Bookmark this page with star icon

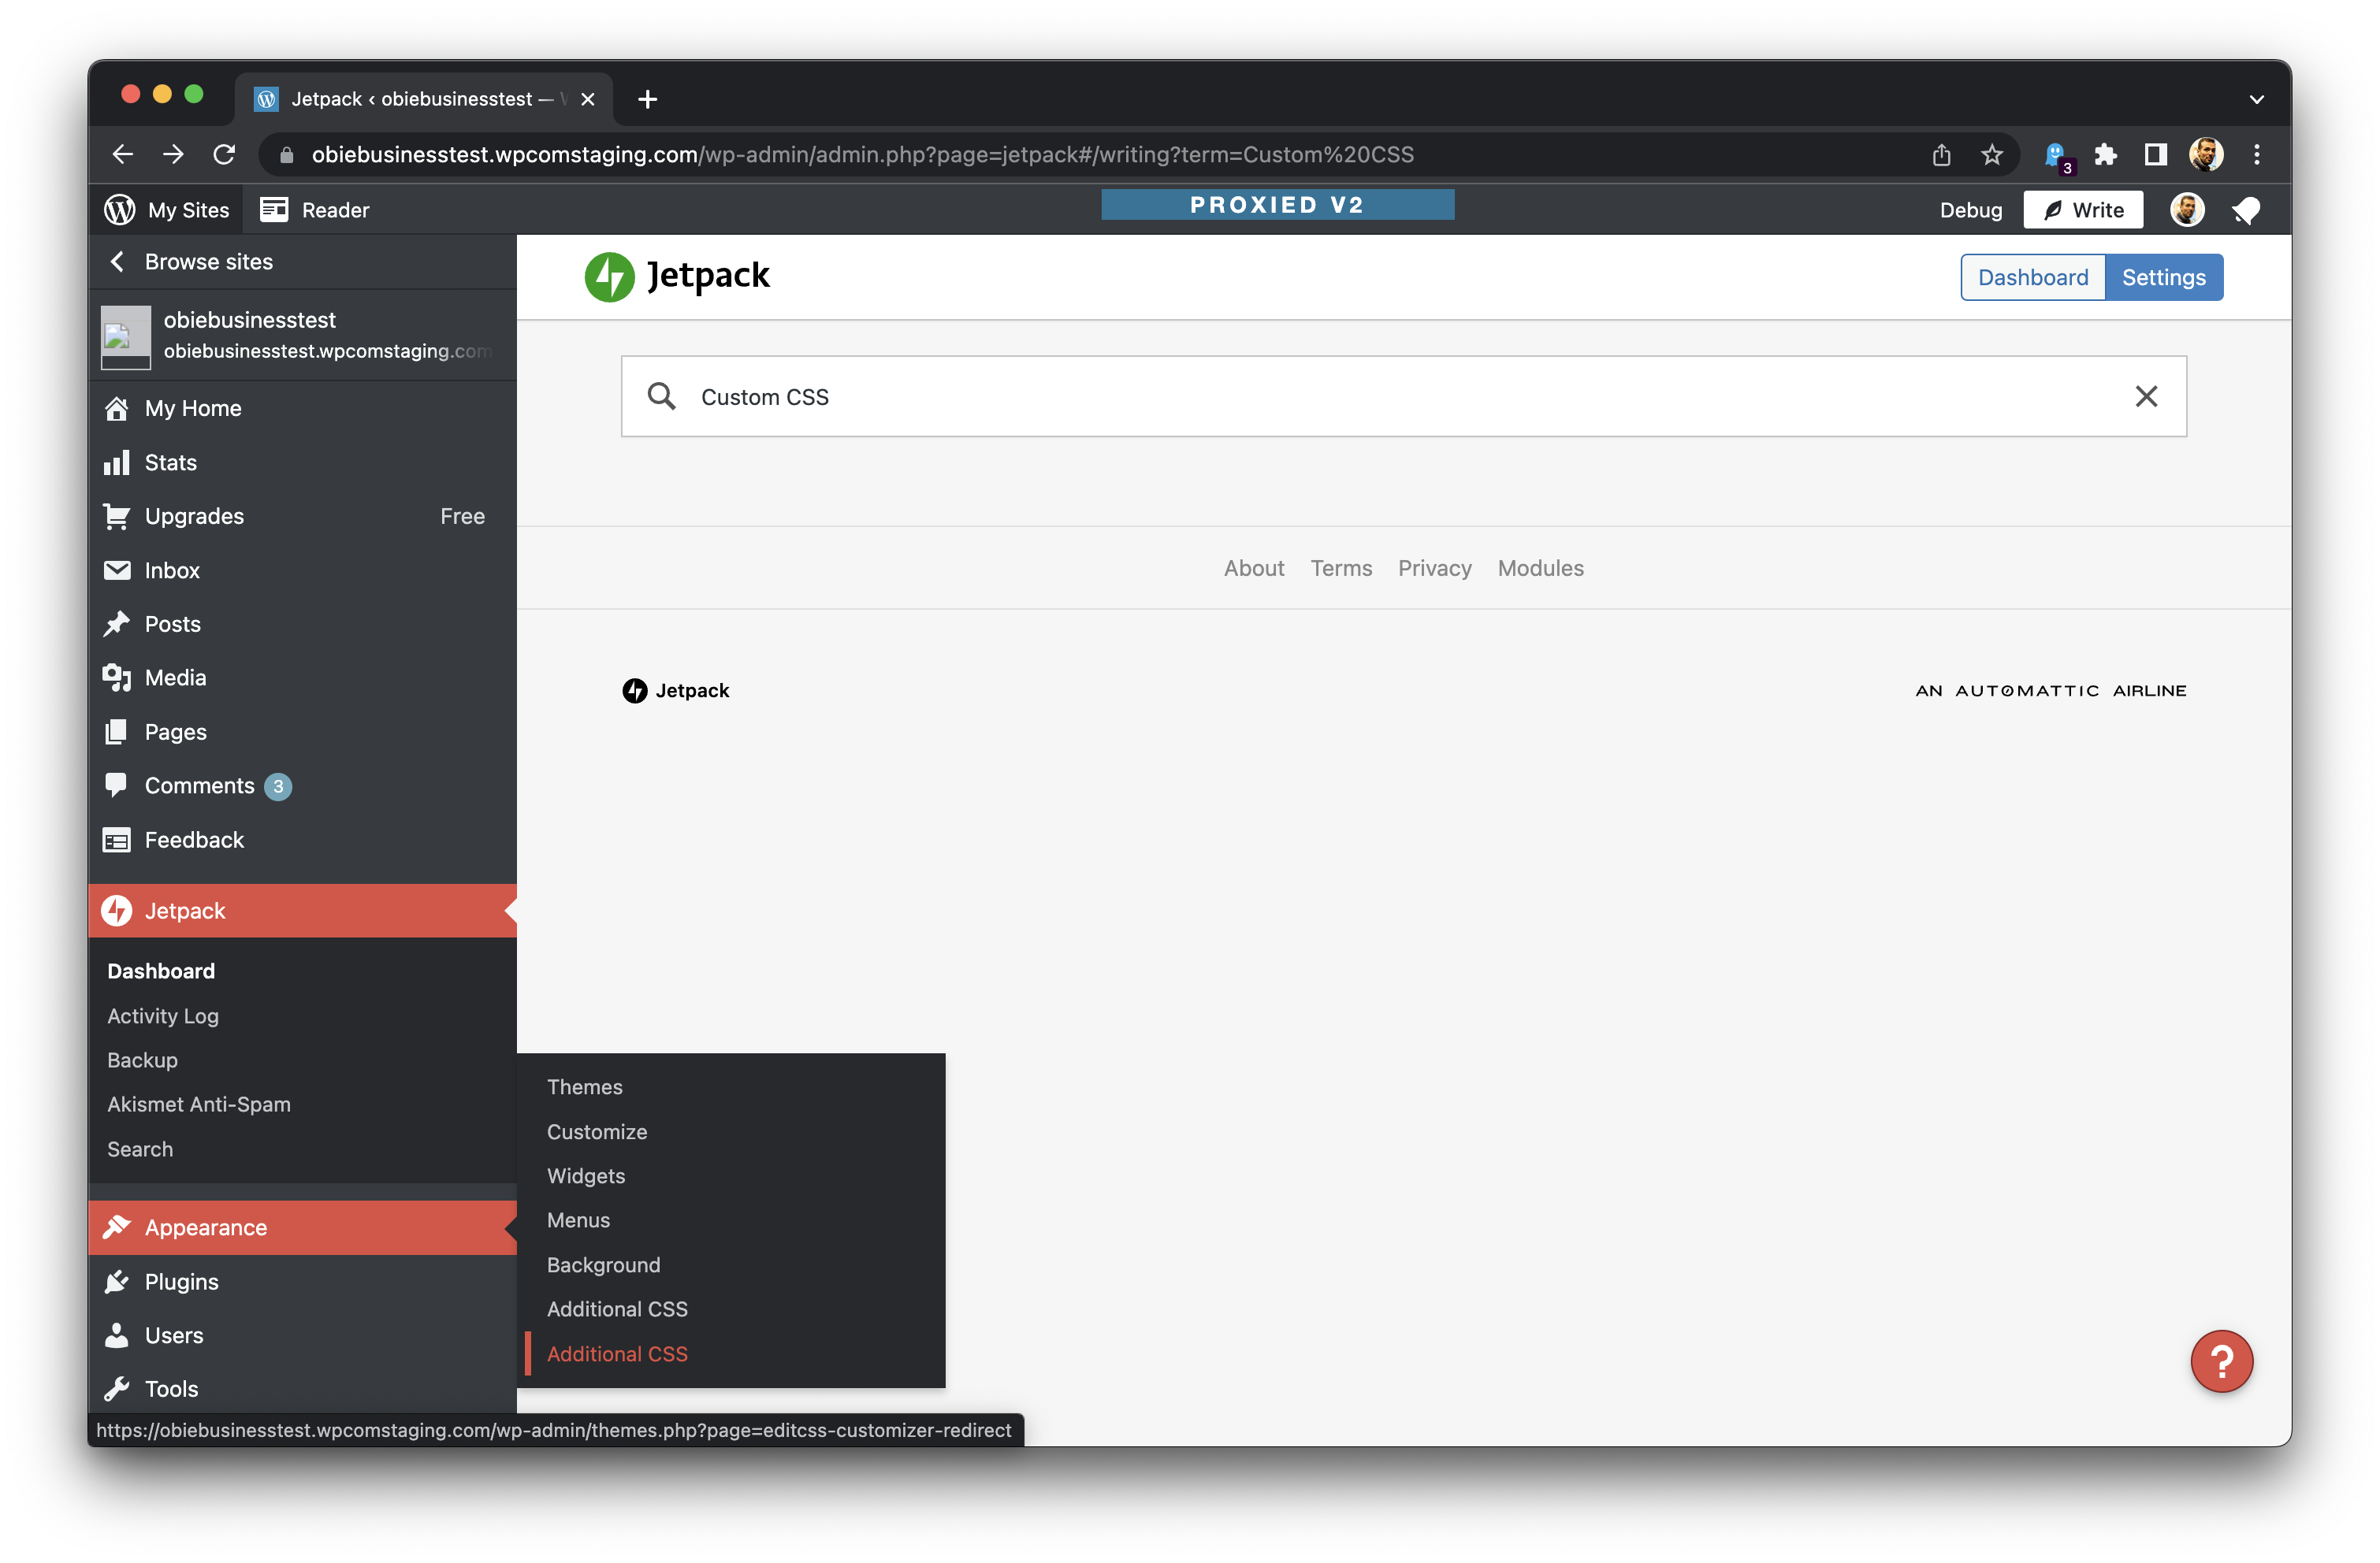1992,155
